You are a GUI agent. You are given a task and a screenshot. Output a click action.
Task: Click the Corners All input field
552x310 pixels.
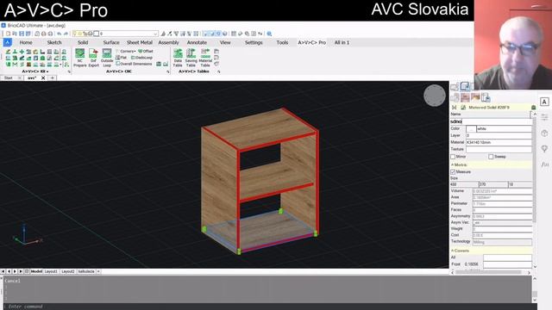tap(507, 257)
